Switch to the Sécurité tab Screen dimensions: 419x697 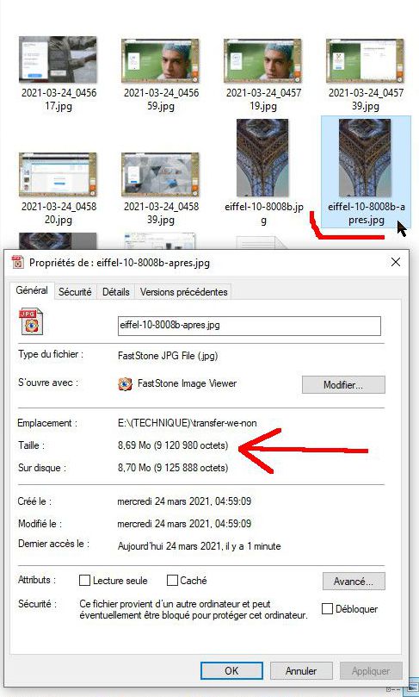coord(75,291)
